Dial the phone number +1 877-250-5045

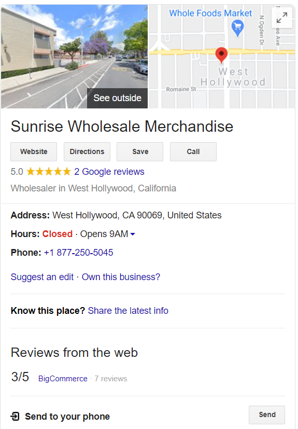[78, 252]
